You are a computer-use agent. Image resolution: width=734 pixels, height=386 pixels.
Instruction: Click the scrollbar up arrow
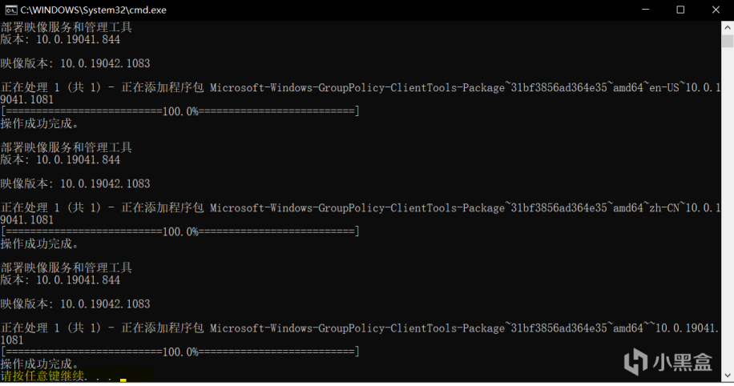[x=727, y=26]
